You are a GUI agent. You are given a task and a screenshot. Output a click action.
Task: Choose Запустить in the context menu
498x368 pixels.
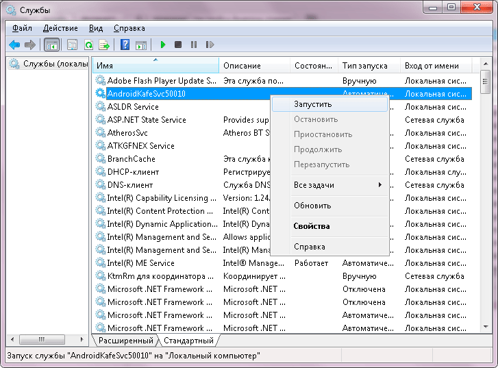313,104
